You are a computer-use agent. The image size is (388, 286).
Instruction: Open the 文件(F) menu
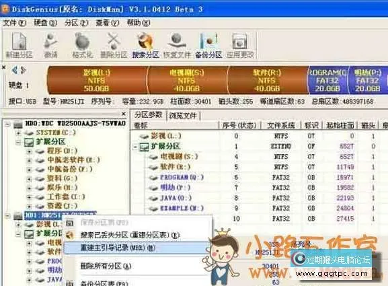point(15,23)
